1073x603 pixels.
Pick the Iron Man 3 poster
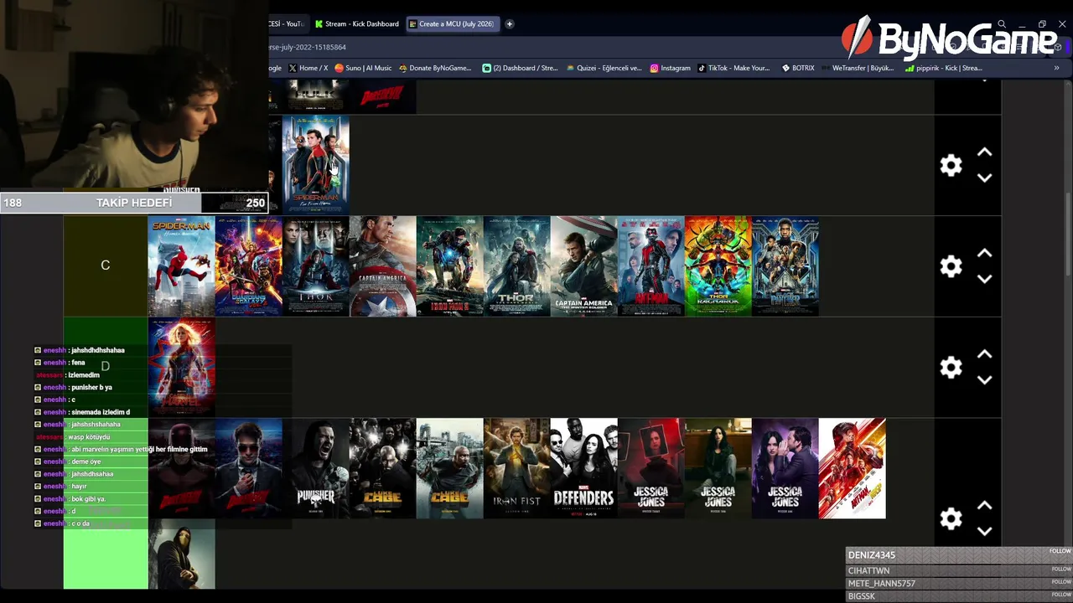[x=450, y=266]
